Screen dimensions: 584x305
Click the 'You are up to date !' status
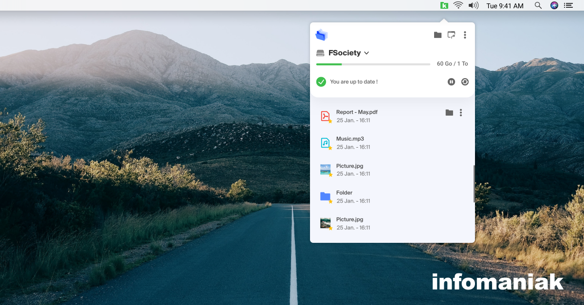point(354,82)
